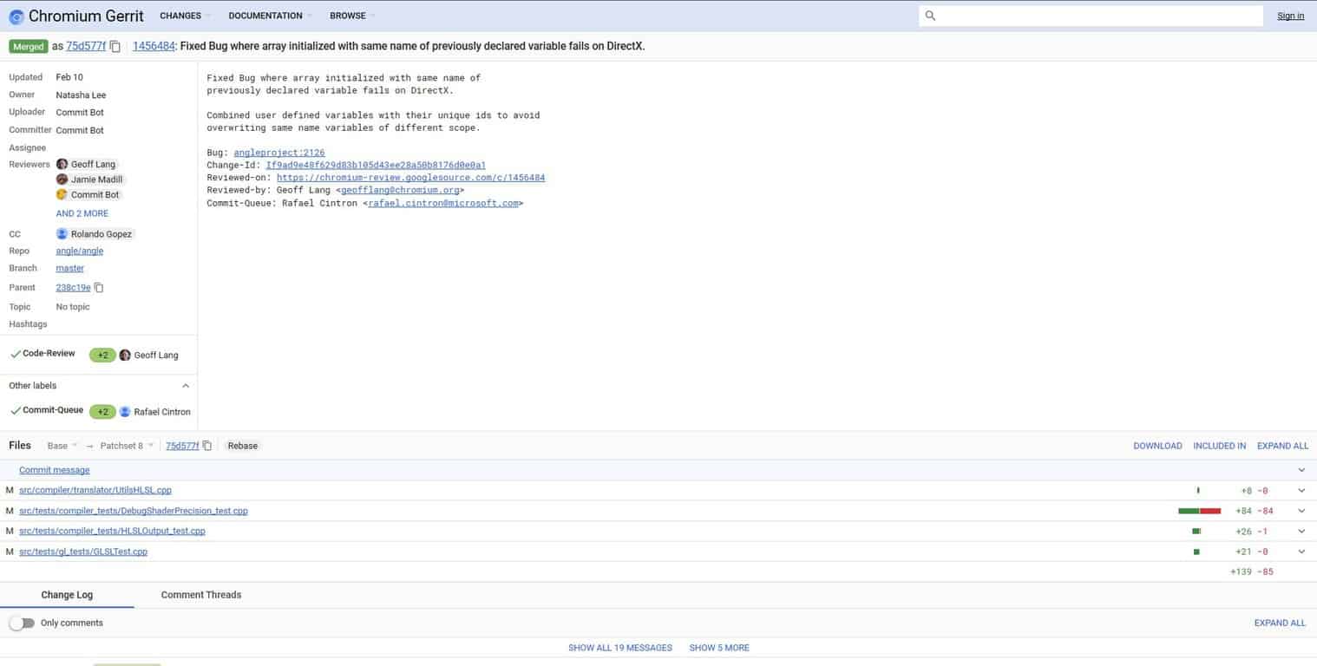Image resolution: width=1317 pixels, height=666 pixels.
Task: Collapse the Other labels section
Action: point(185,386)
